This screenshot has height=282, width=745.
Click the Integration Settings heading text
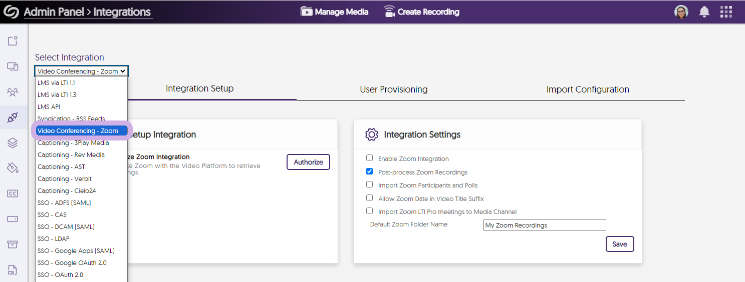click(422, 134)
